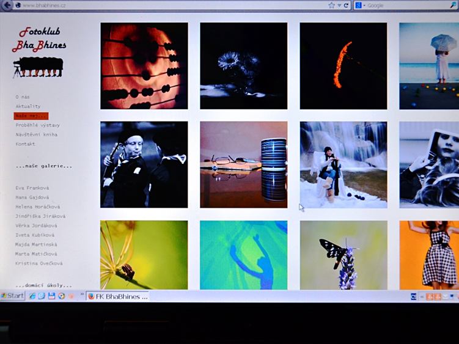Click the Fotoklub BhaBhines logo
Viewport: 459px width, 344px height.
coord(39,52)
